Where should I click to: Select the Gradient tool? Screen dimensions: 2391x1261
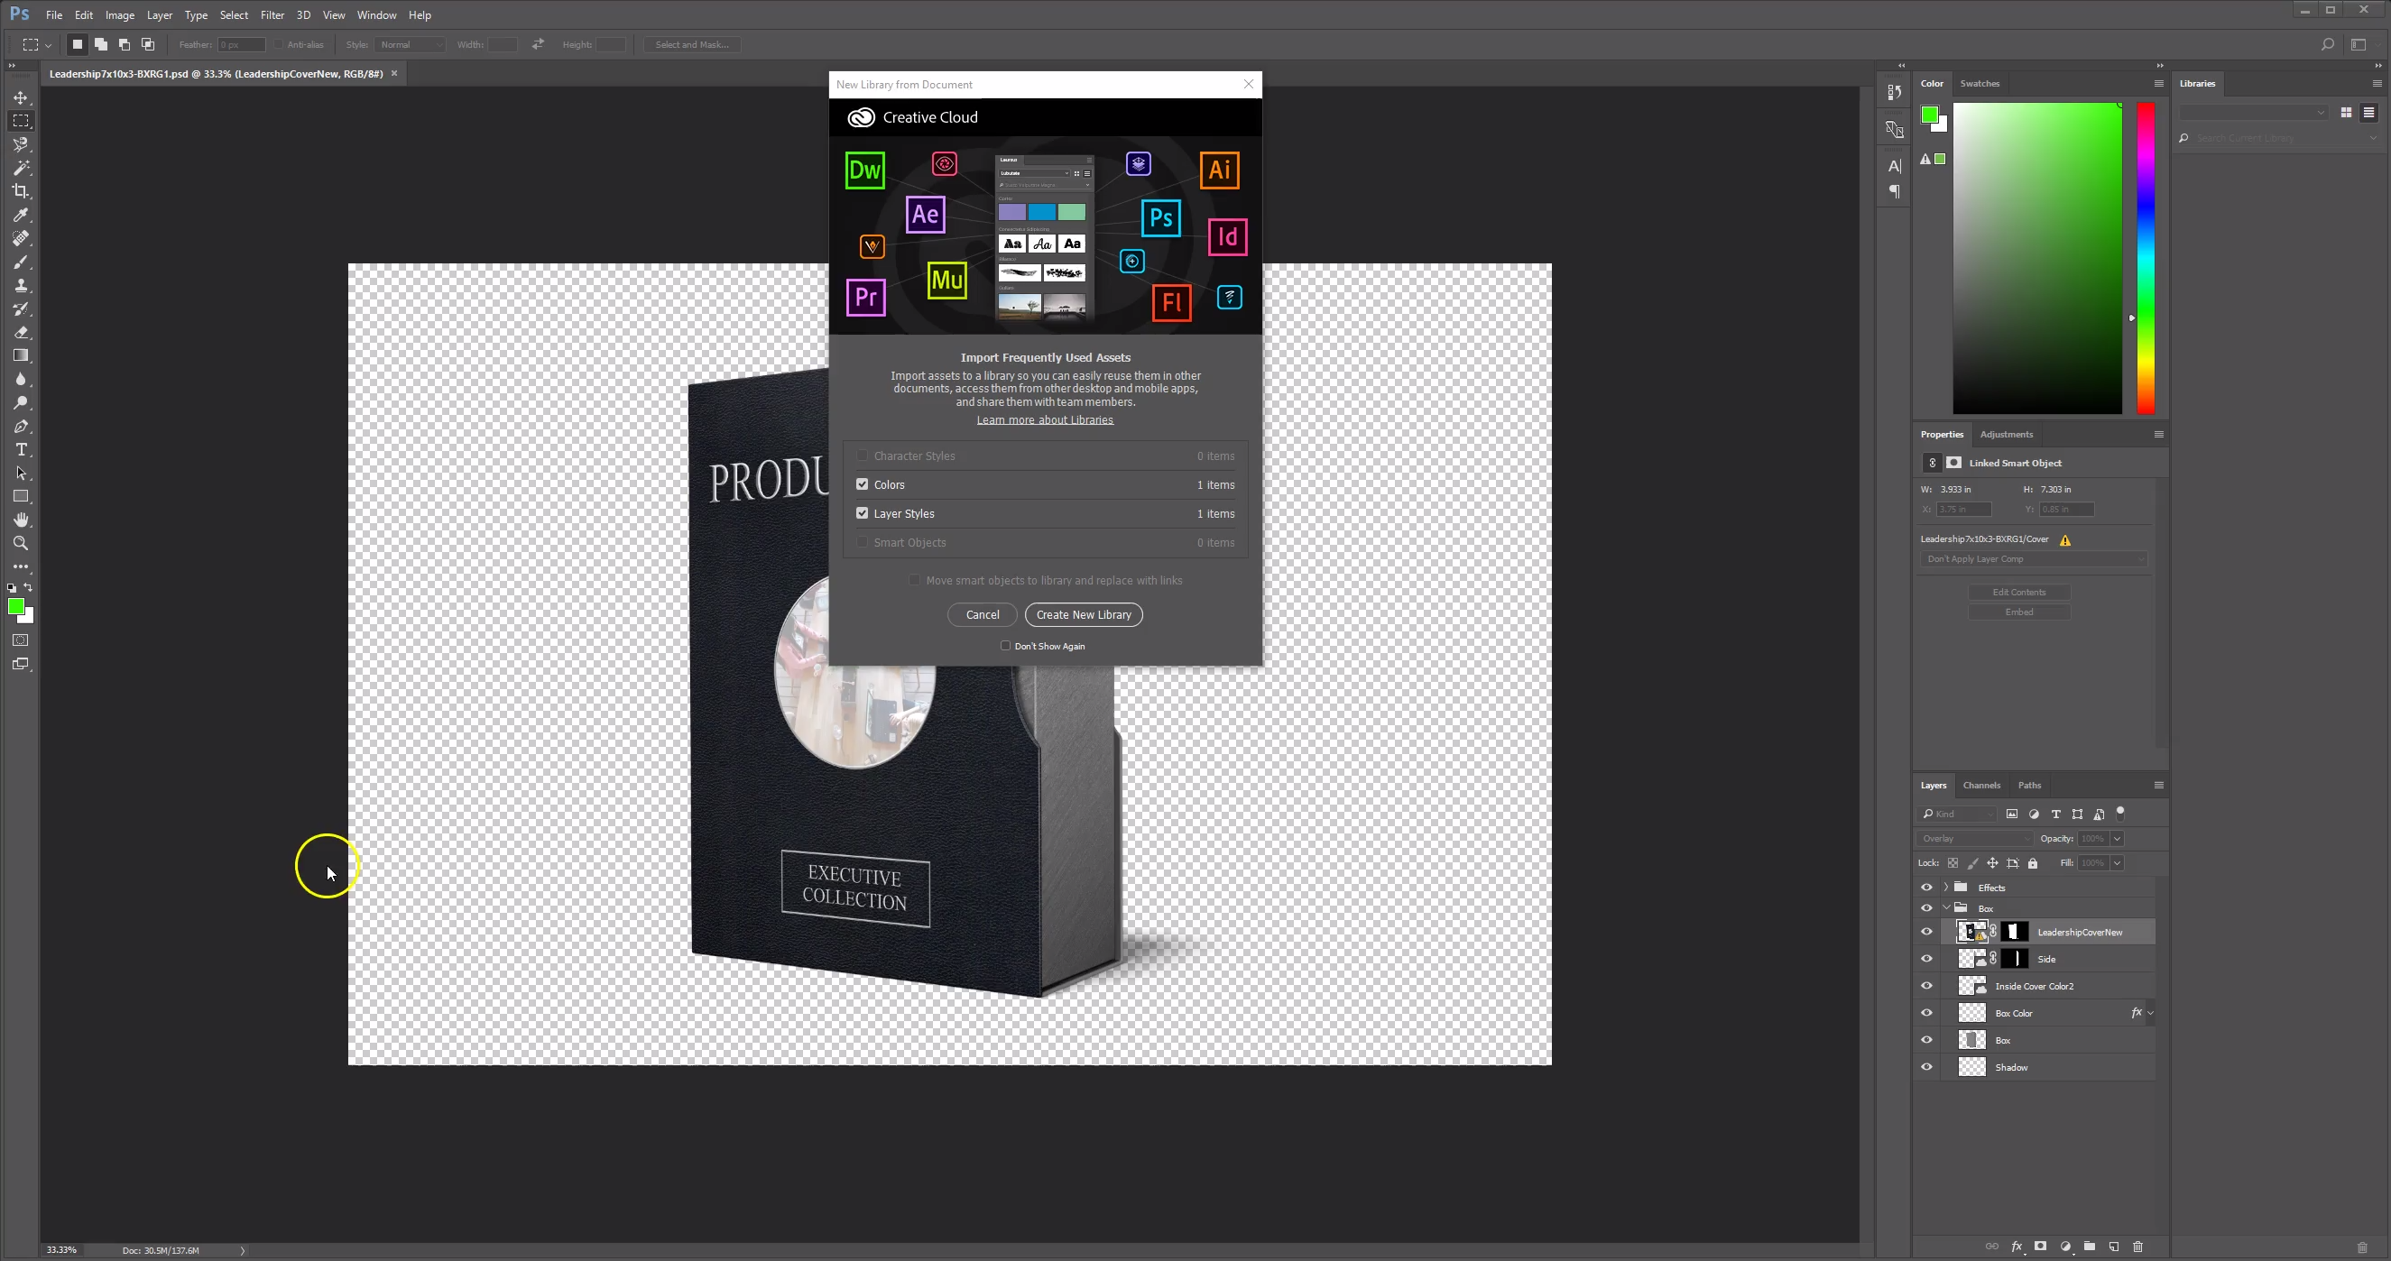point(21,355)
